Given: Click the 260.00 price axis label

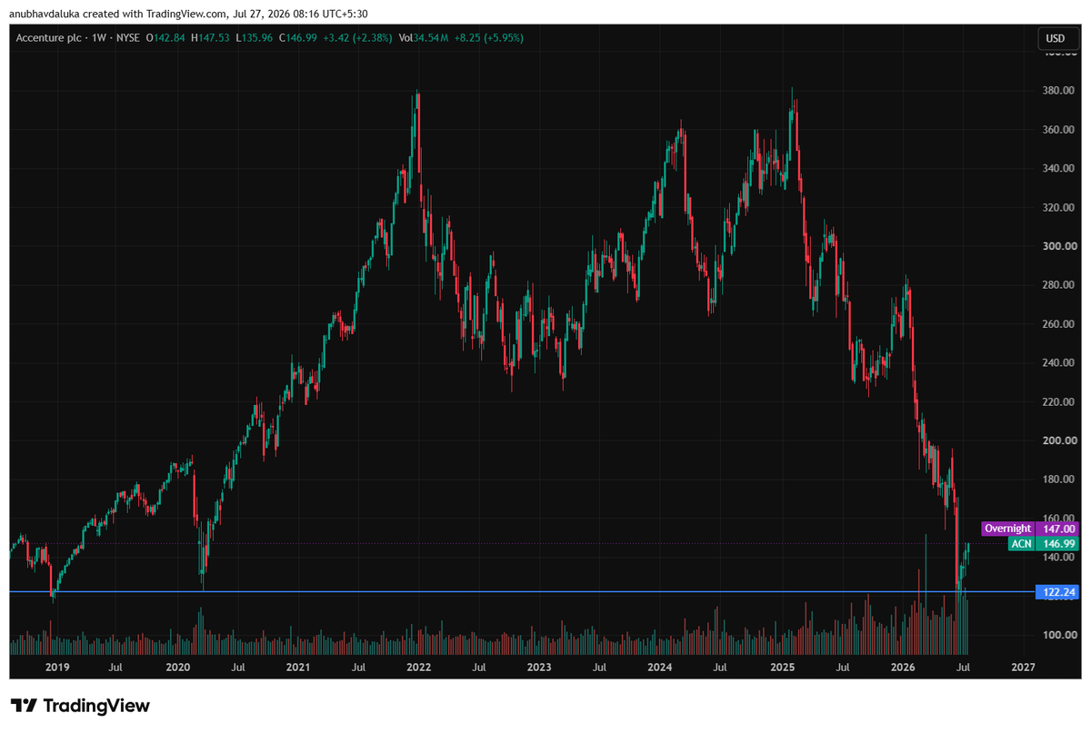Looking at the screenshot, I should 1059,324.
